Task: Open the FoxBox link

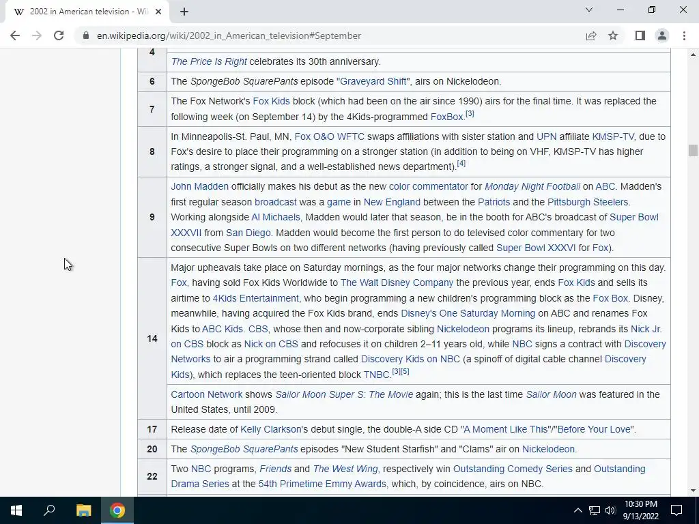Action: coord(447,117)
